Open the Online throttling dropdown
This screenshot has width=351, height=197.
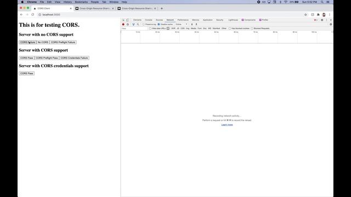click(182, 24)
